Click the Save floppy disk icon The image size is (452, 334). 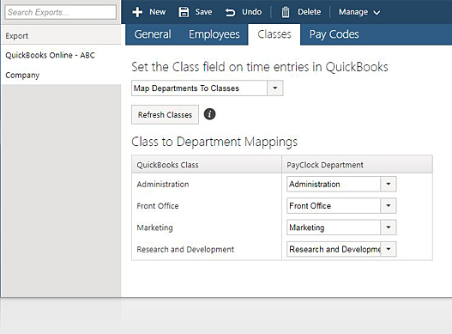tap(184, 12)
